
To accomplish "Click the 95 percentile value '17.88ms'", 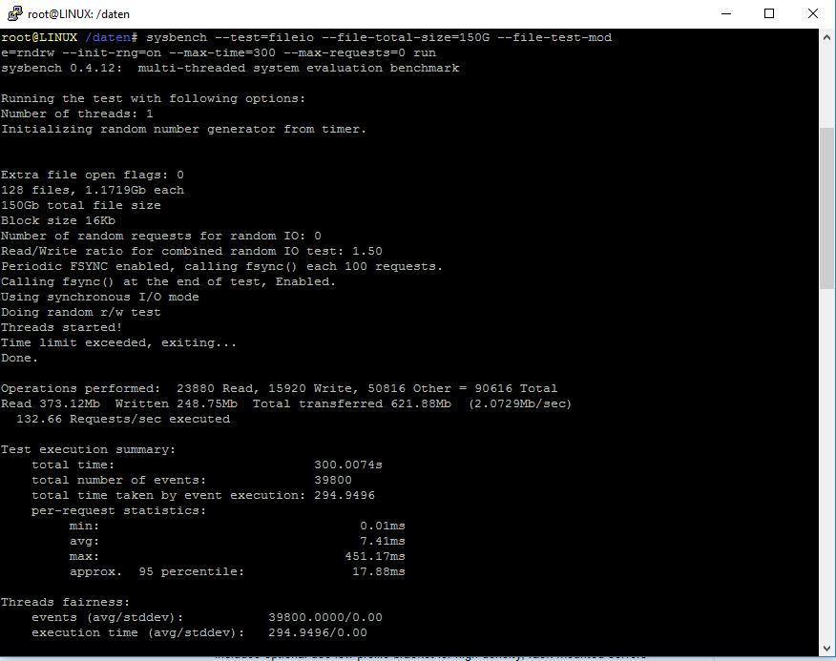I will click(379, 572).
